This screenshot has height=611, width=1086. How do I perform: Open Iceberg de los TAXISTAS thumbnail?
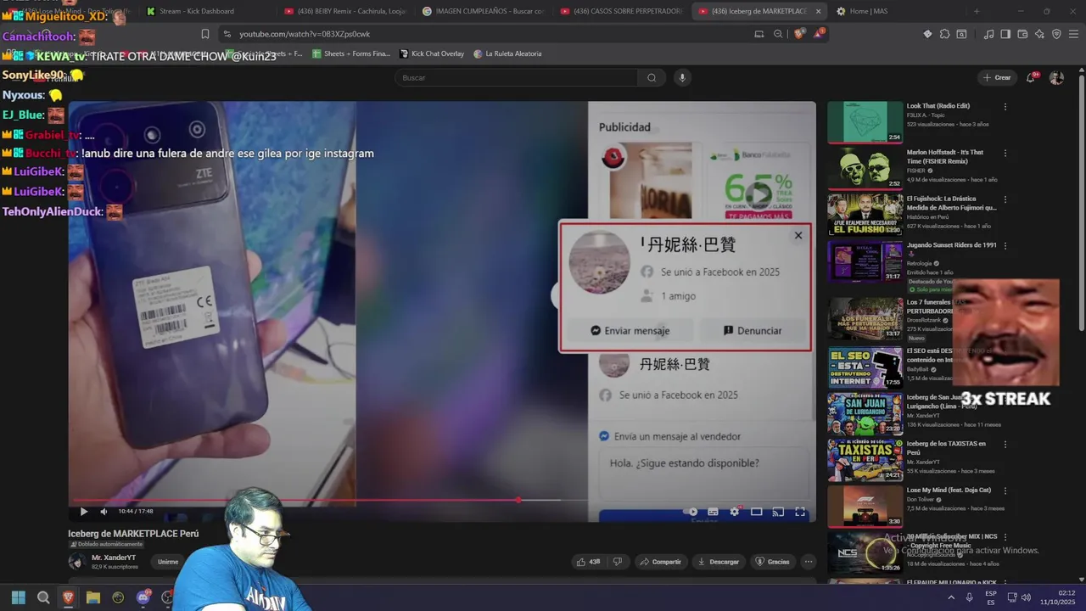click(x=865, y=460)
